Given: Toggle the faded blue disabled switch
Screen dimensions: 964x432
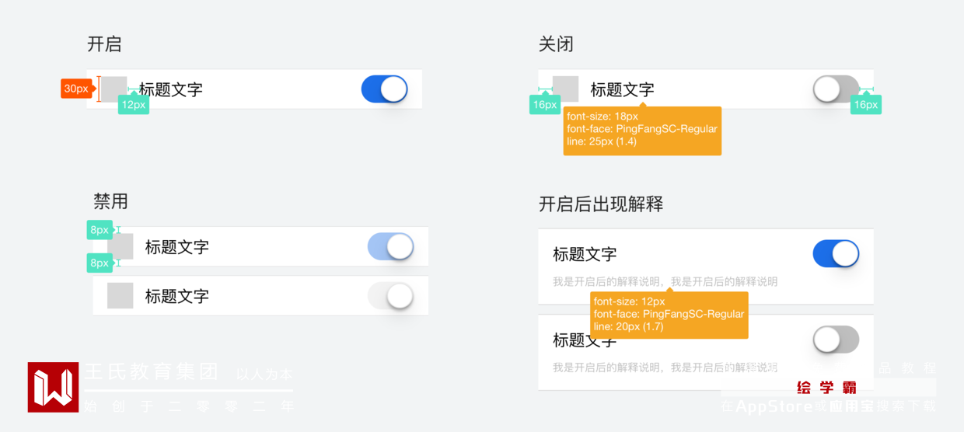Looking at the screenshot, I should click(390, 247).
